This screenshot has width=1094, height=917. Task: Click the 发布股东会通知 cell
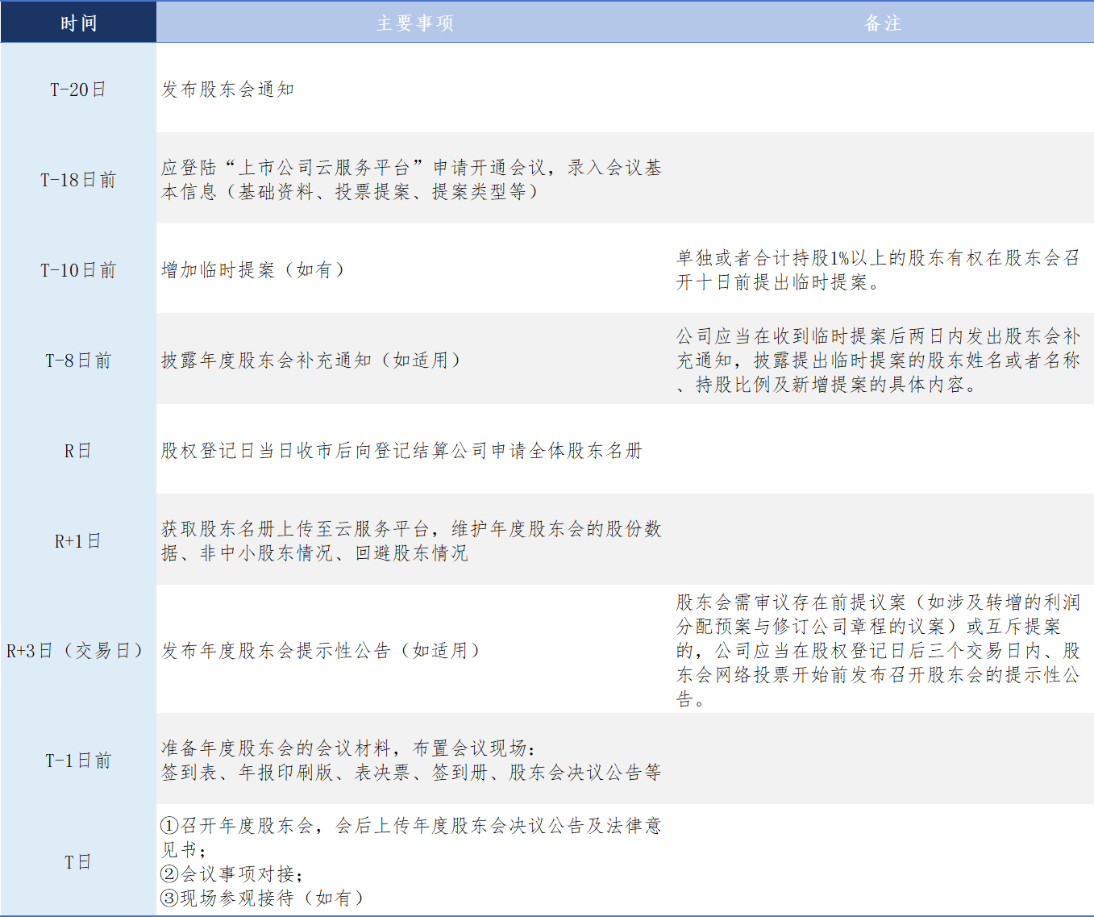click(x=228, y=90)
